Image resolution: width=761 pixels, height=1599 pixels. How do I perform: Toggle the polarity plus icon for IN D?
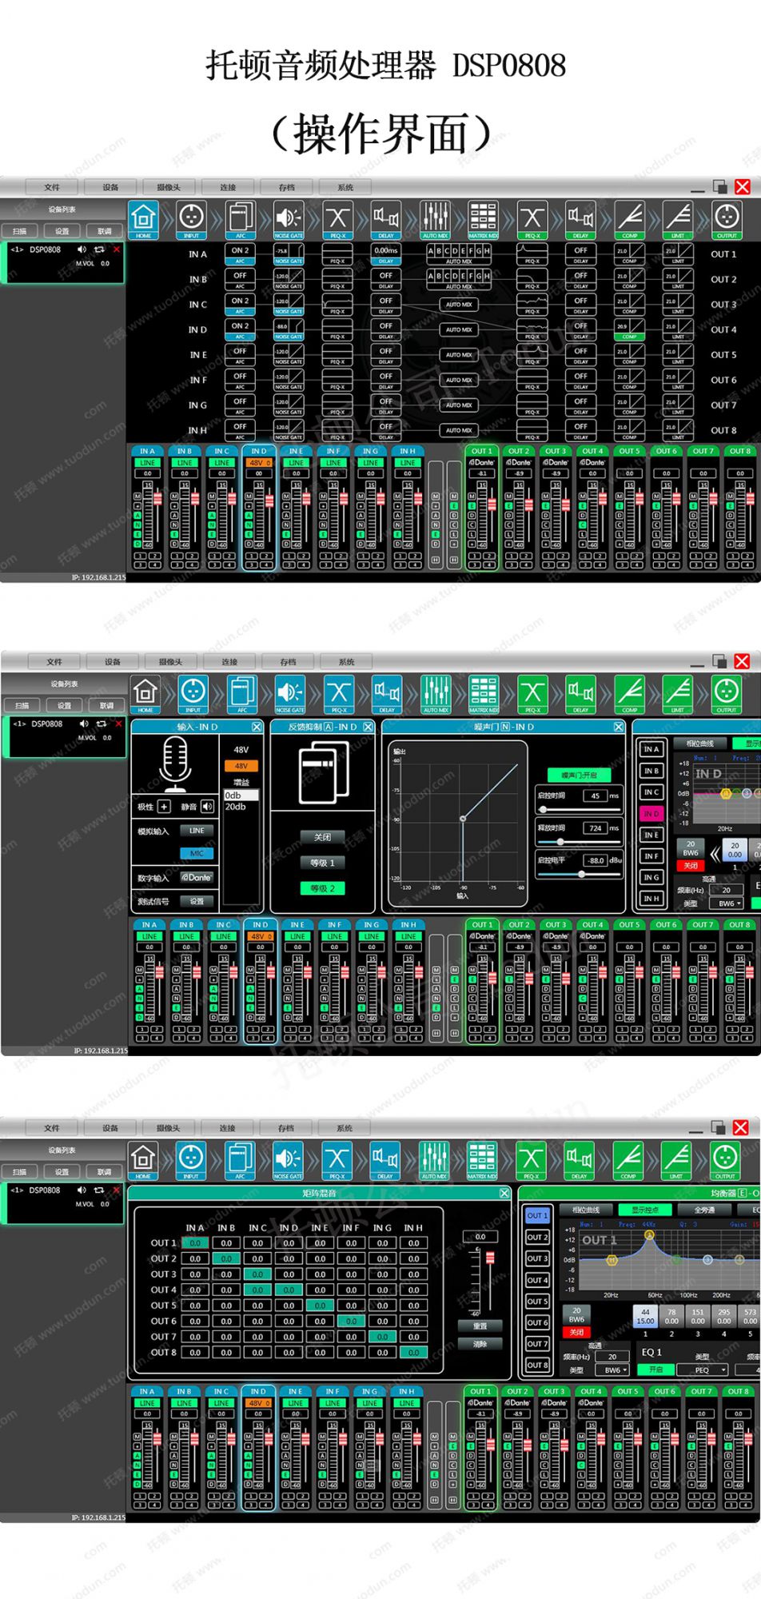click(x=164, y=807)
